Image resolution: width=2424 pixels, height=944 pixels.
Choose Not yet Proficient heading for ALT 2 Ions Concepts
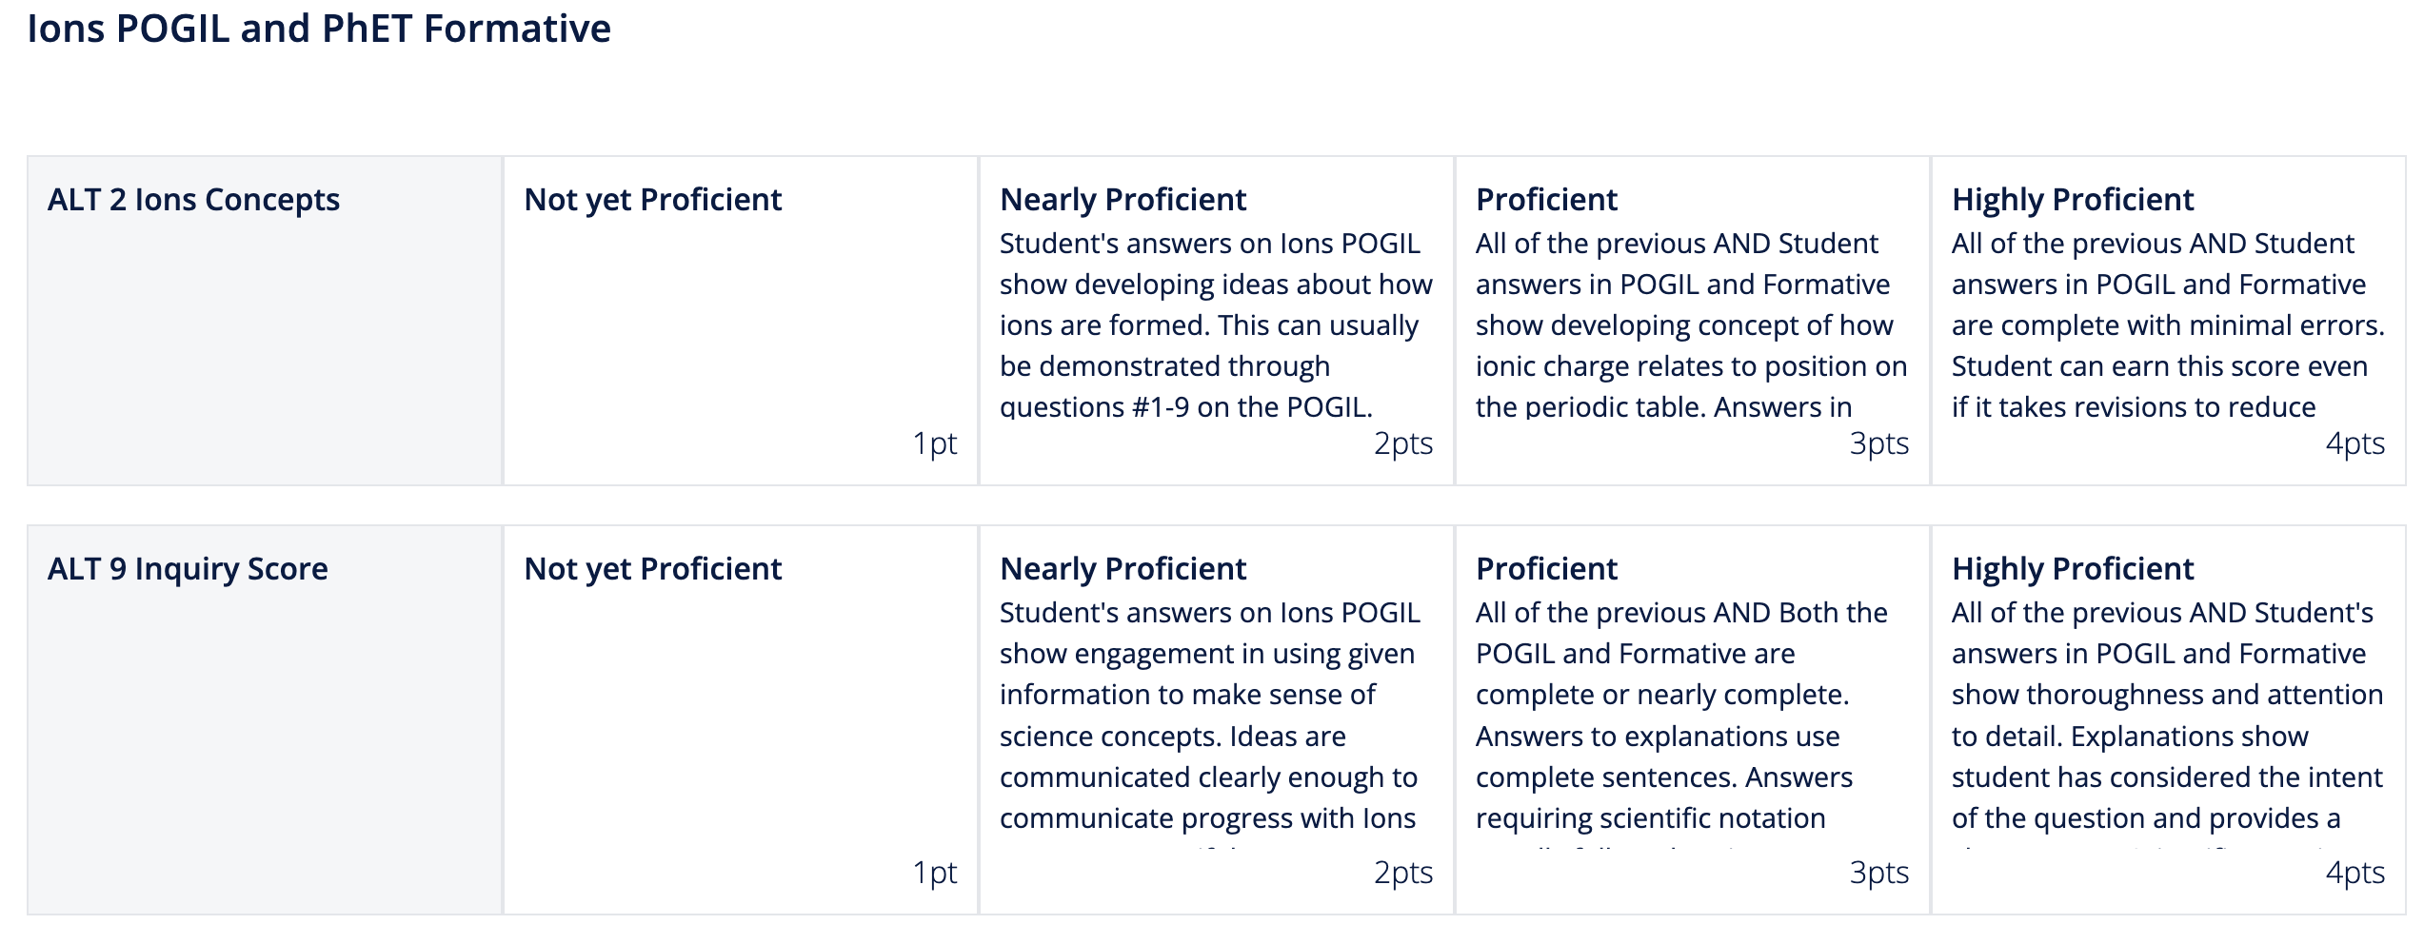(652, 200)
